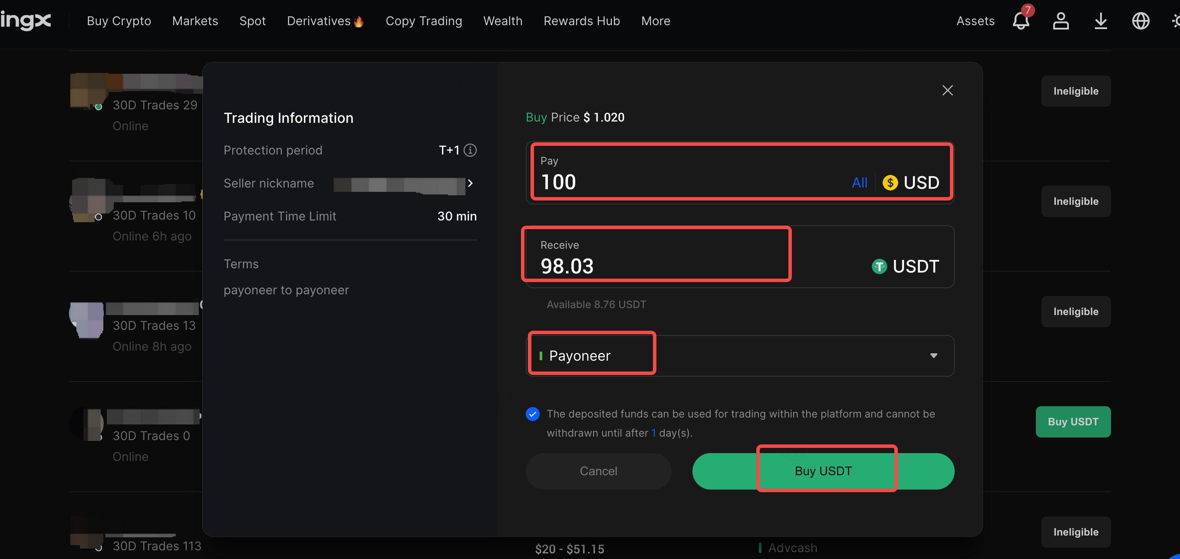Open the Copy Trading menu
The image size is (1180, 559).
(x=423, y=21)
